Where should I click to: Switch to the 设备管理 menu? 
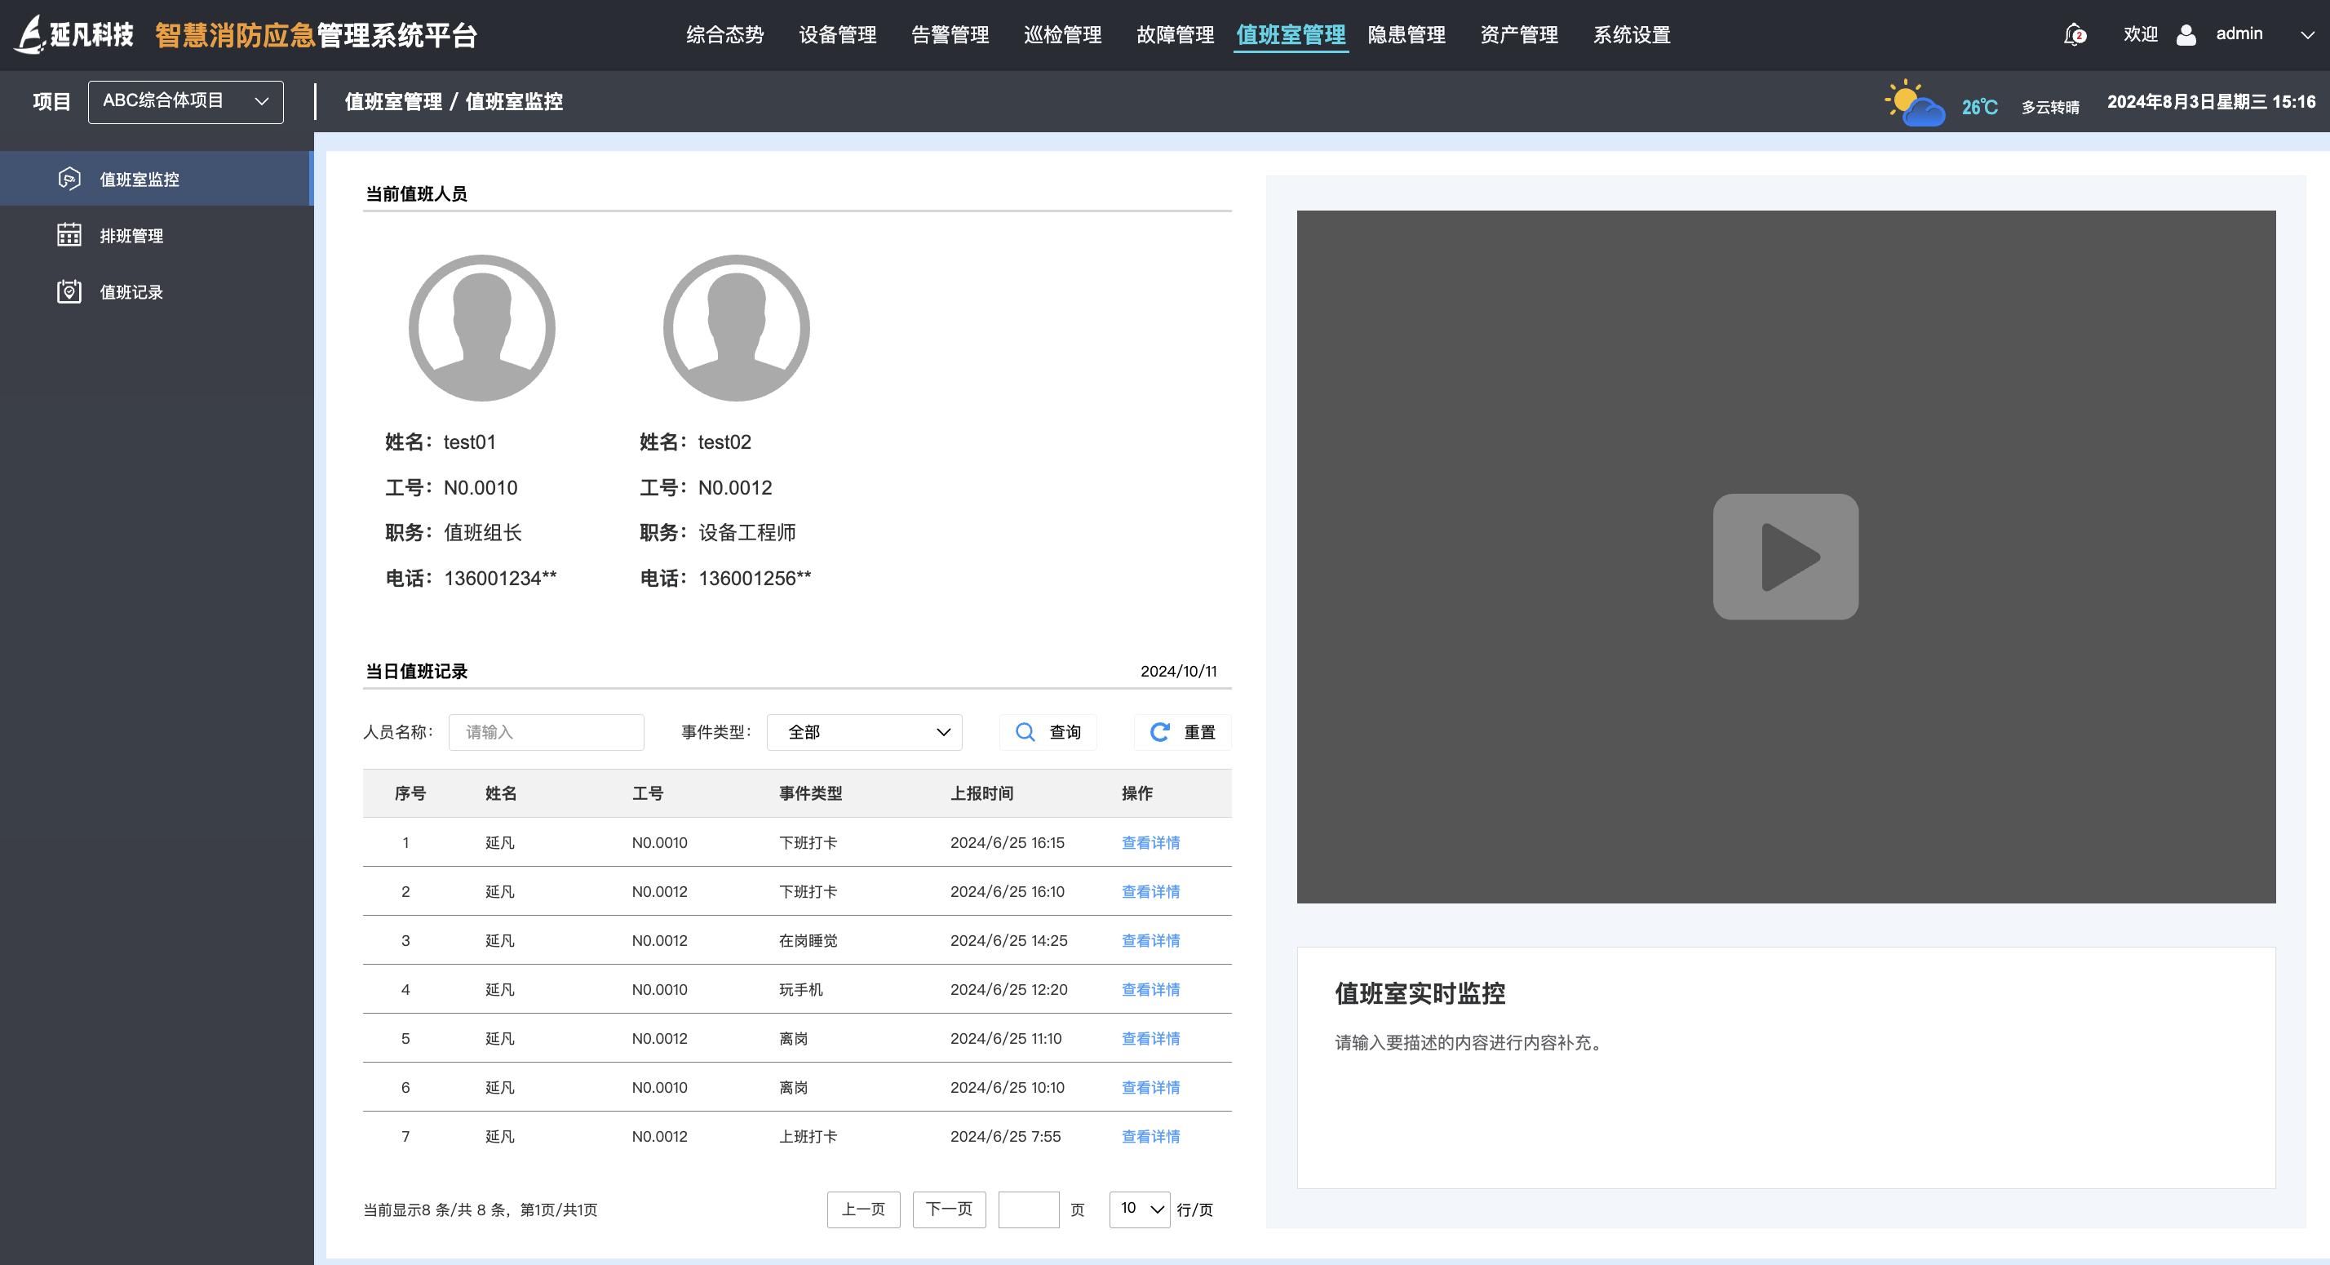pyautogui.click(x=837, y=34)
